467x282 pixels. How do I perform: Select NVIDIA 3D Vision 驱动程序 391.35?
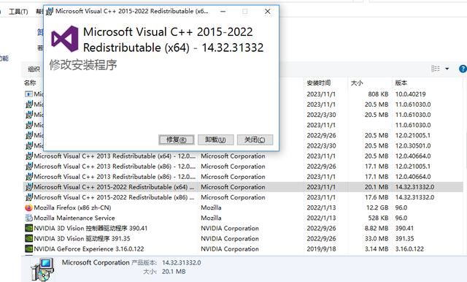tap(82, 238)
